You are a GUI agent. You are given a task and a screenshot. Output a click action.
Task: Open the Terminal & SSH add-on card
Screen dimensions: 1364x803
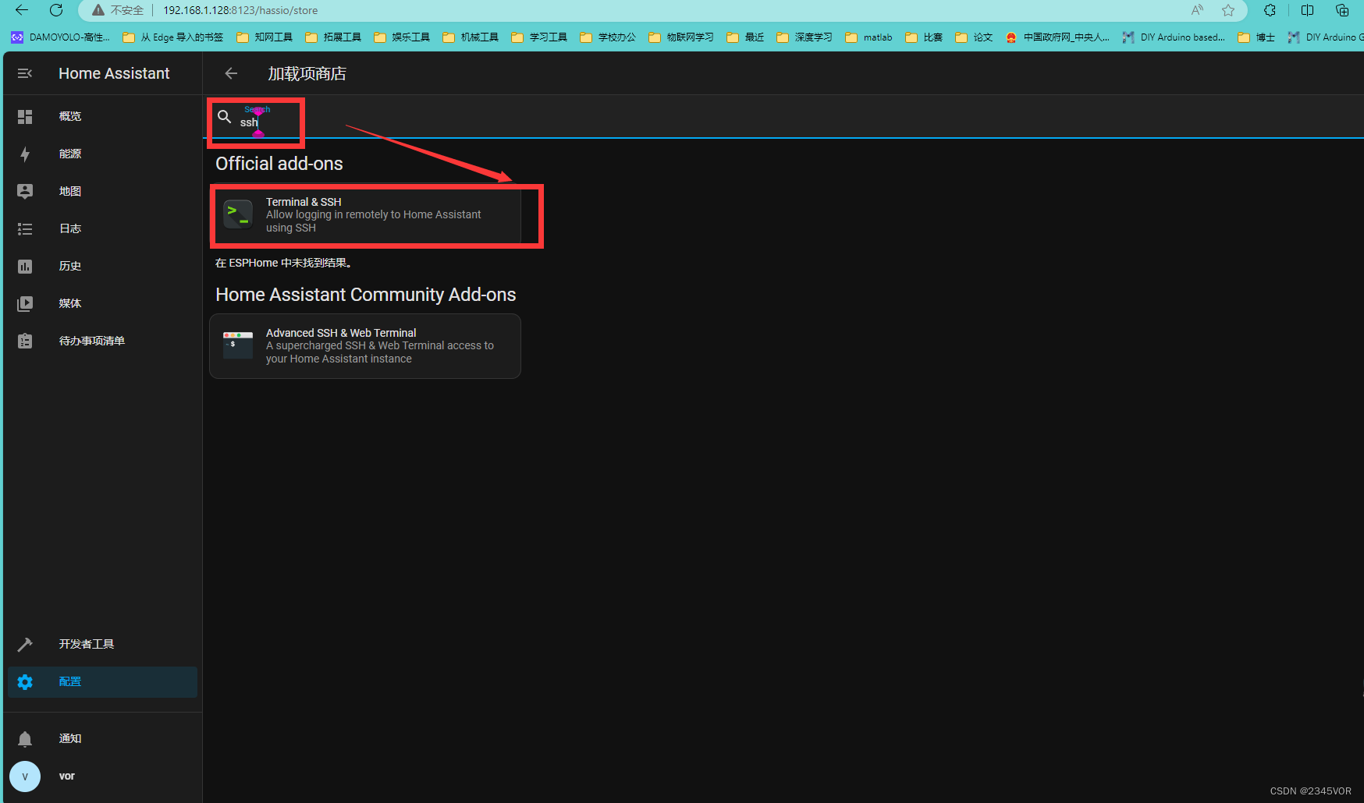coord(365,215)
